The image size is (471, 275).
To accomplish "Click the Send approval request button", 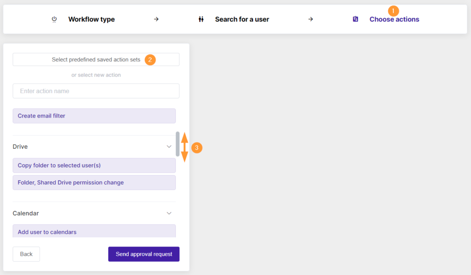I will (x=144, y=254).
